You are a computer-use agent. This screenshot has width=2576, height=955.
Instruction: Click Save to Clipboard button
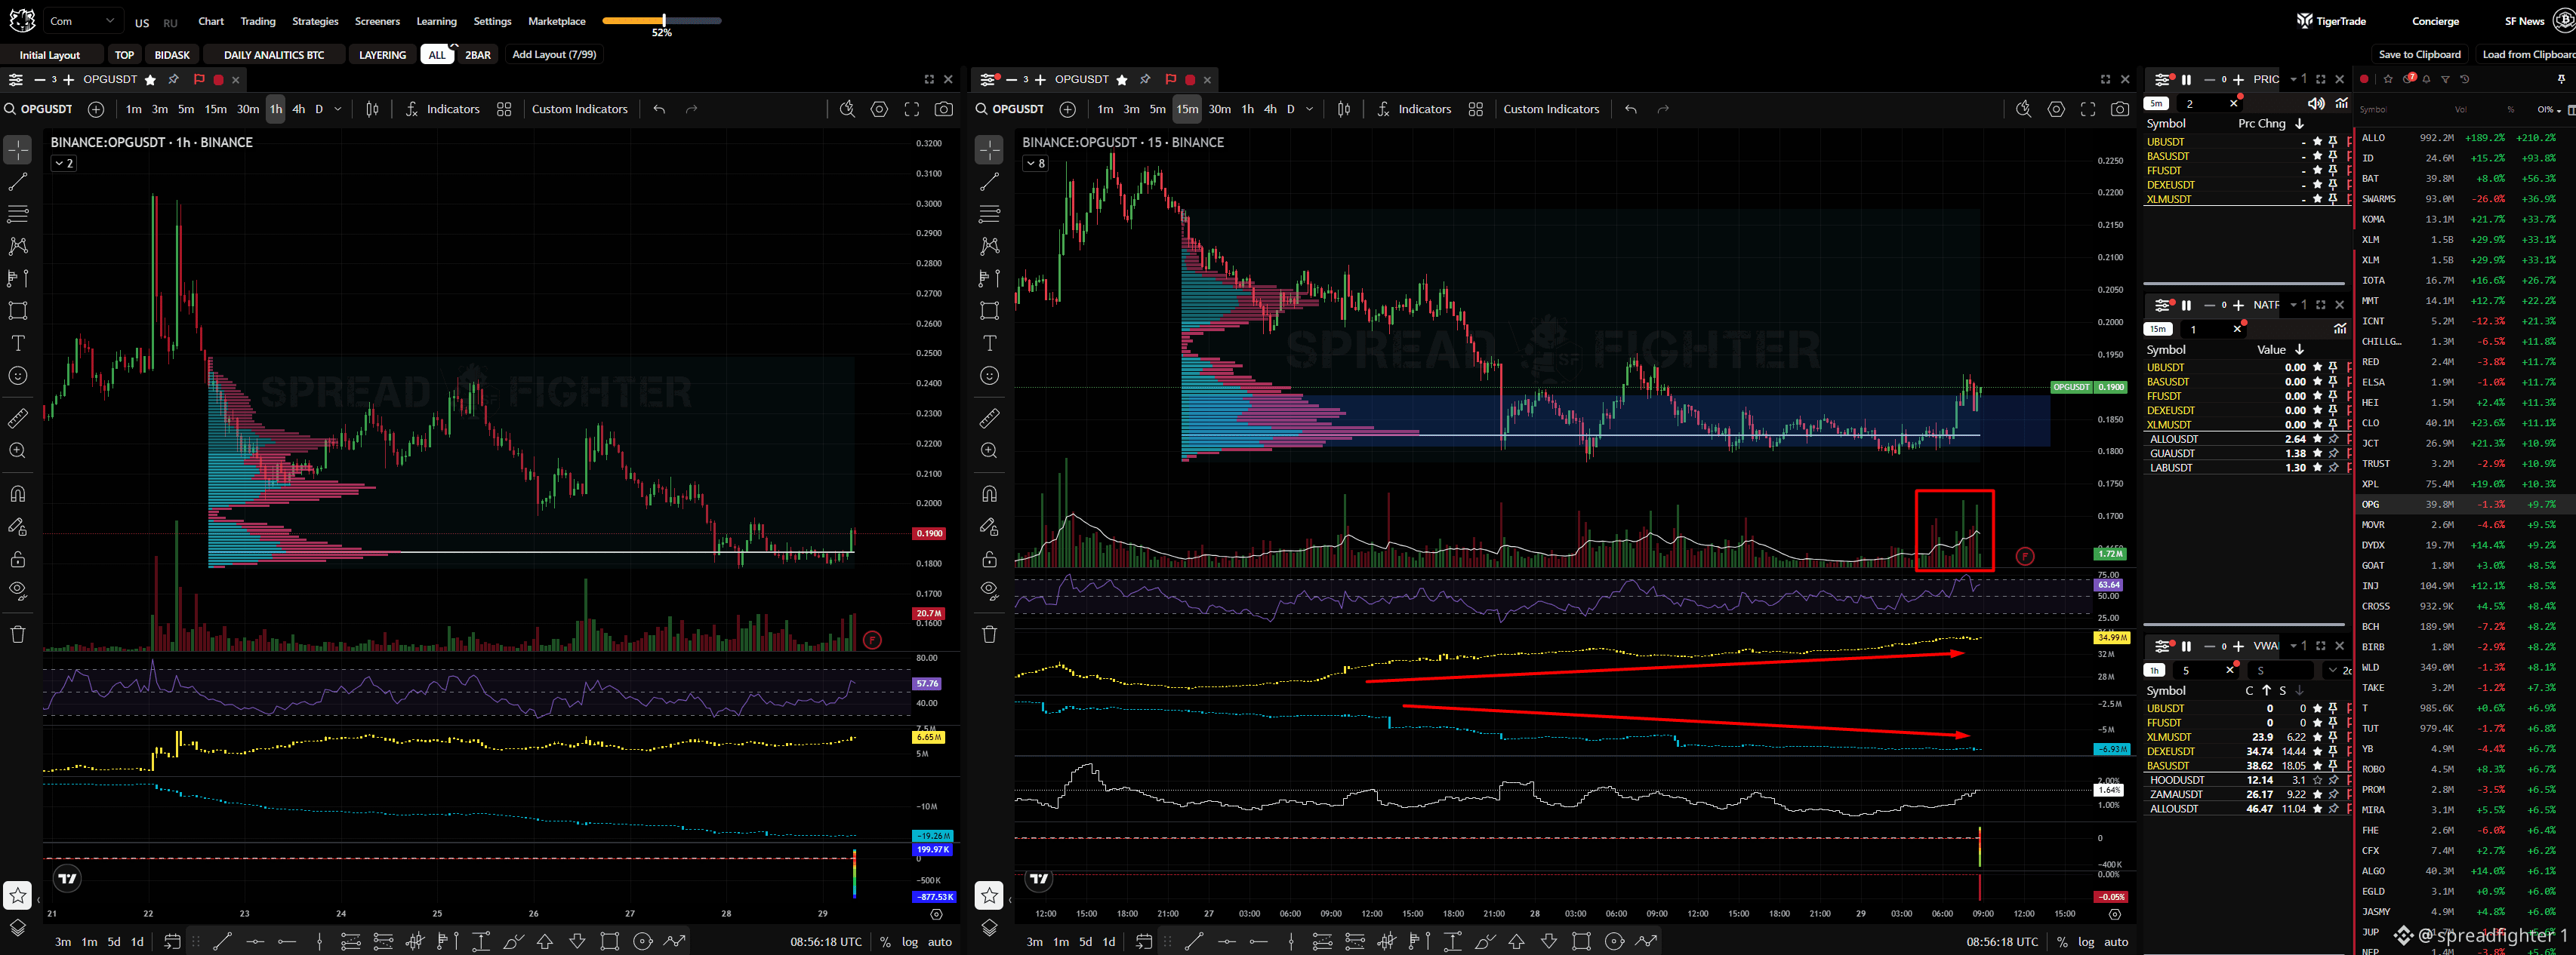(2419, 54)
